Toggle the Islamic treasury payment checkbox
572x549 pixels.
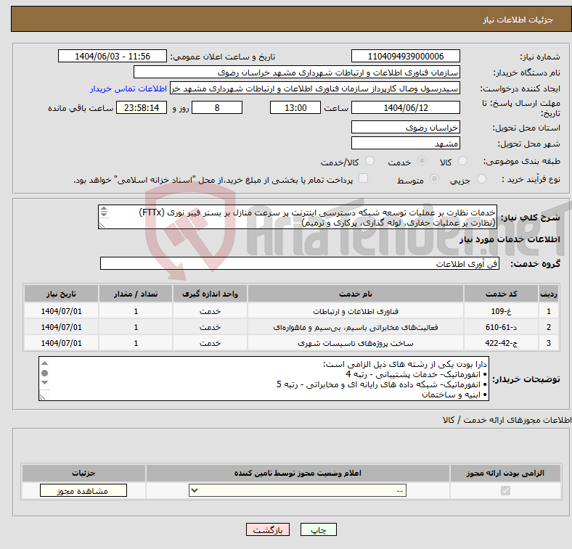pyautogui.click(x=364, y=178)
